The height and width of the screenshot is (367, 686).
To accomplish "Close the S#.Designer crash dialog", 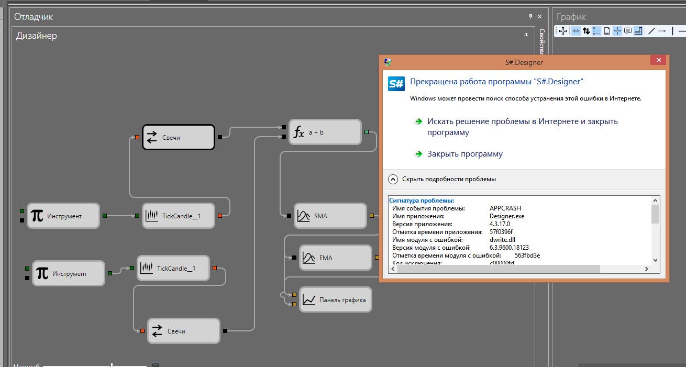I will point(658,60).
